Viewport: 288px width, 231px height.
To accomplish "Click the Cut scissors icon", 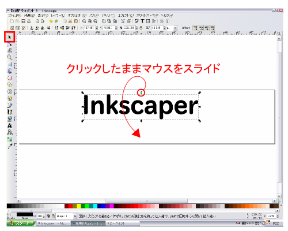I will [70, 21].
